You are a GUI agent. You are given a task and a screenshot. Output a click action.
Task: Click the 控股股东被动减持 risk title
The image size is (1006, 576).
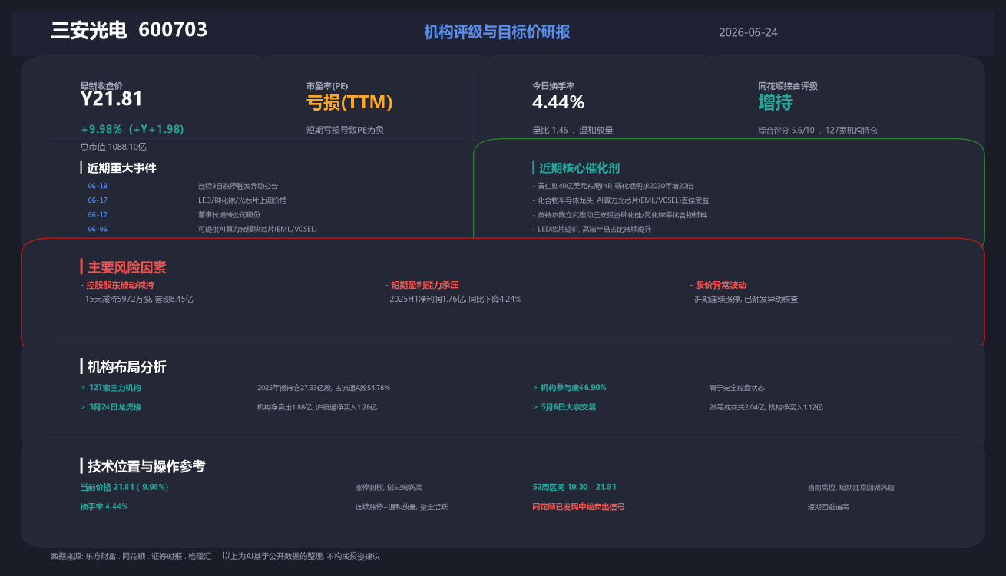click(x=117, y=285)
